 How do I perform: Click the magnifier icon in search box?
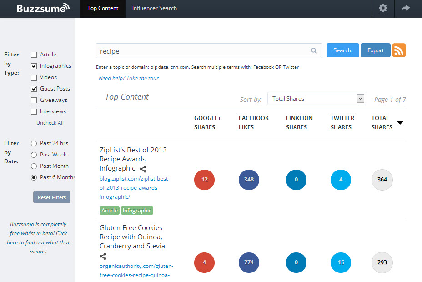tap(314, 51)
